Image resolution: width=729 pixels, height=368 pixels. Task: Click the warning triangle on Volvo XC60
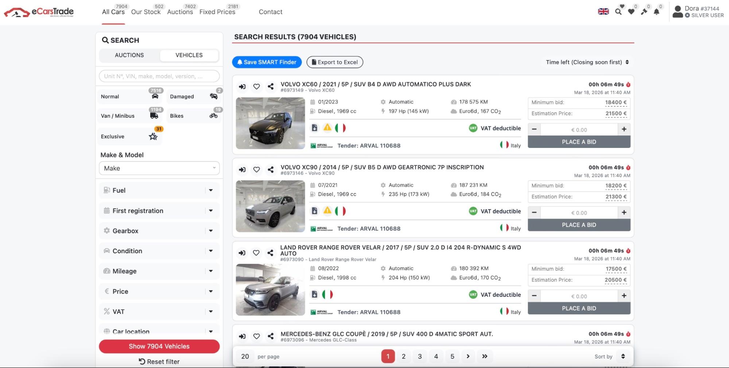tap(327, 128)
